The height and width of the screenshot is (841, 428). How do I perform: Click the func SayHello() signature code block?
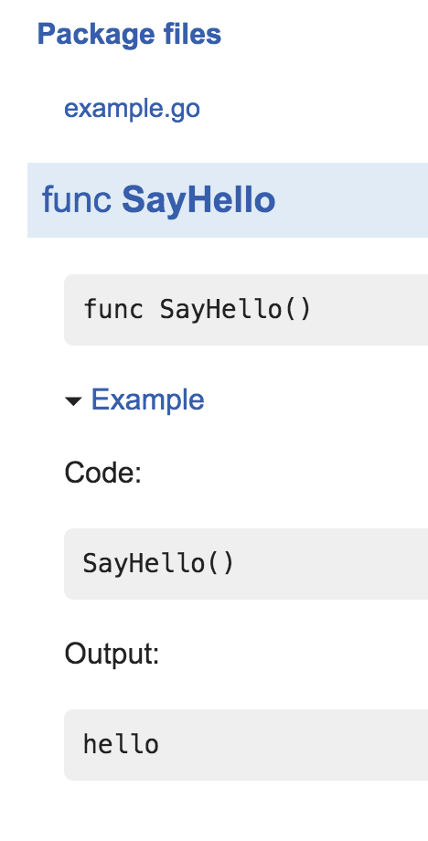pos(246,310)
